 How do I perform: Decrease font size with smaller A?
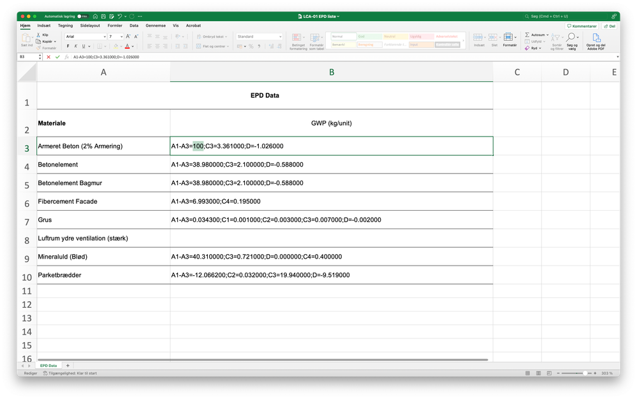(x=136, y=36)
